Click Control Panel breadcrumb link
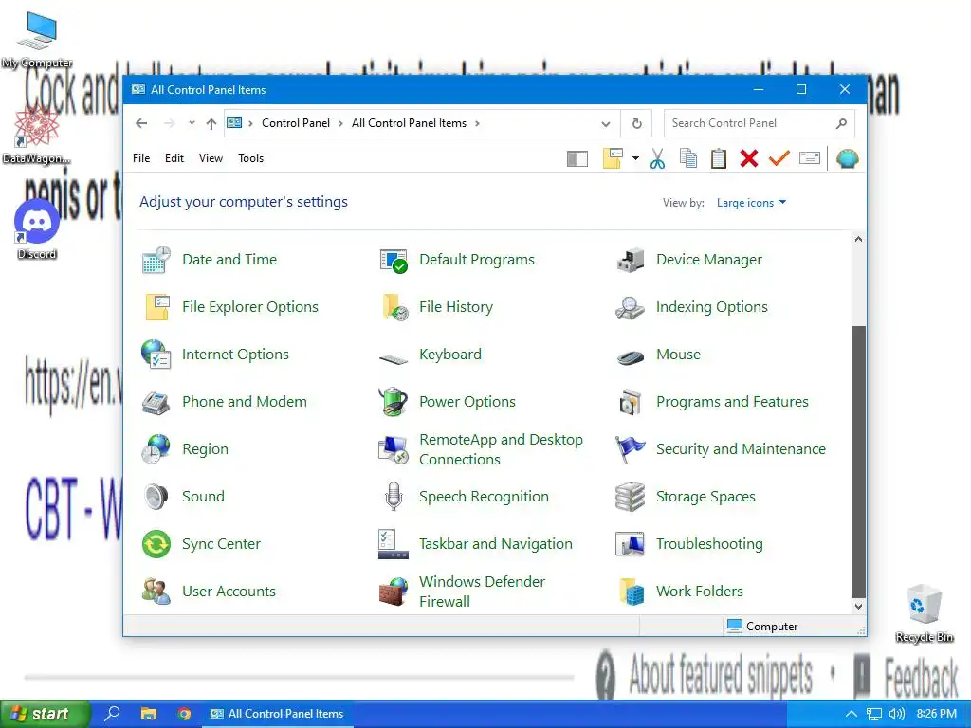 click(x=296, y=123)
